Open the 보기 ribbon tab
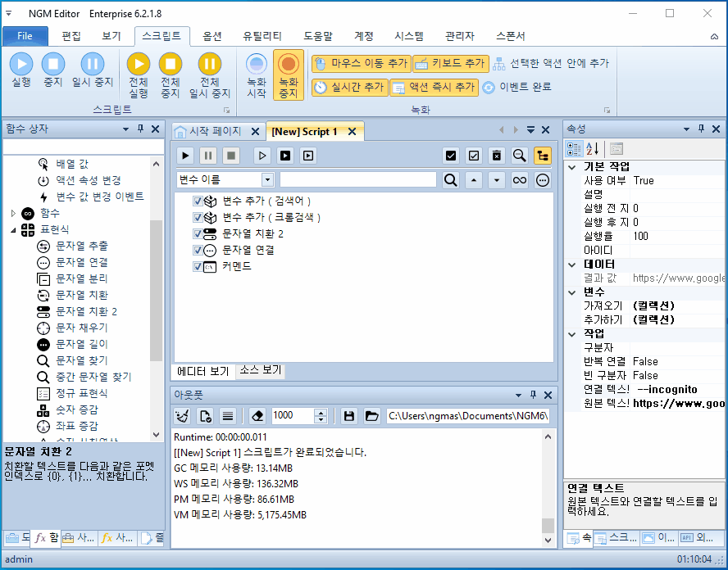 (111, 36)
